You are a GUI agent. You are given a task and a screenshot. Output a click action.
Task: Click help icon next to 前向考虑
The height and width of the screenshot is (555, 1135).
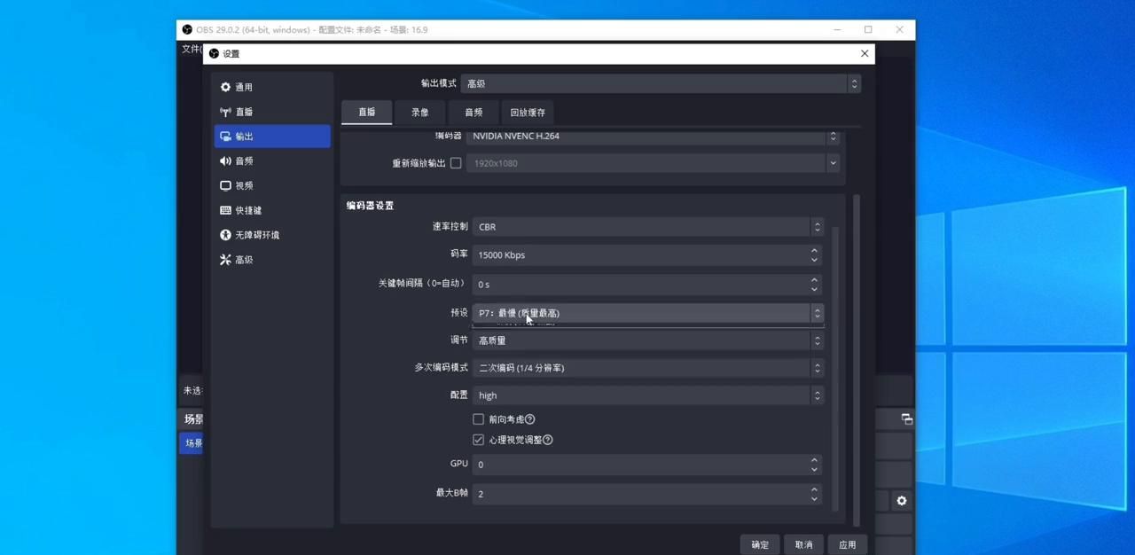(530, 419)
